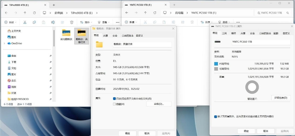Image resolution: width=295 pixels, height=136 pixels.
Task: Open the 新建 (New) dropdown in the F: window
Action: [131, 22]
